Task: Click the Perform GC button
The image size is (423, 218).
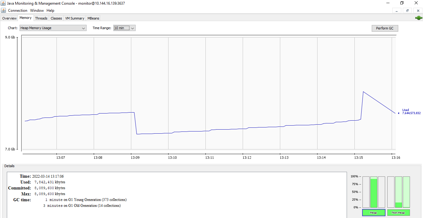Action: pyautogui.click(x=385, y=28)
